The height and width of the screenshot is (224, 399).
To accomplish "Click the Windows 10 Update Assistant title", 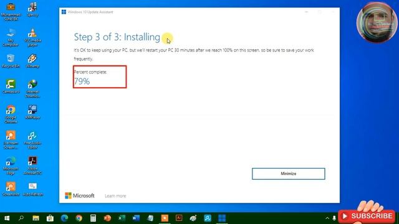I will click(90, 12).
